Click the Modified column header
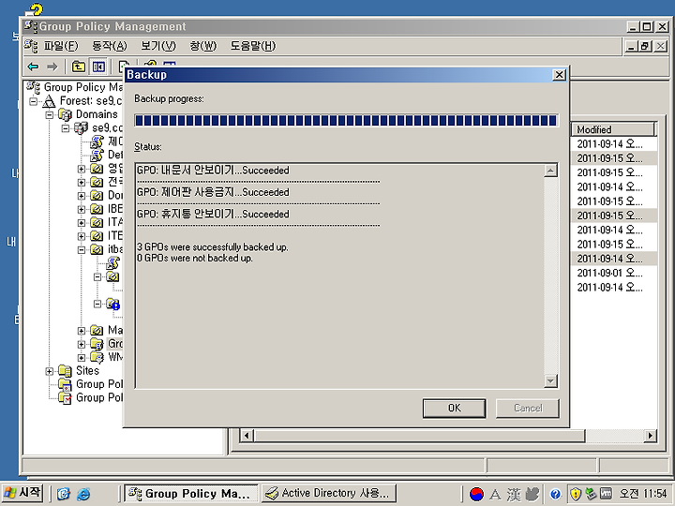 coord(612,129)
